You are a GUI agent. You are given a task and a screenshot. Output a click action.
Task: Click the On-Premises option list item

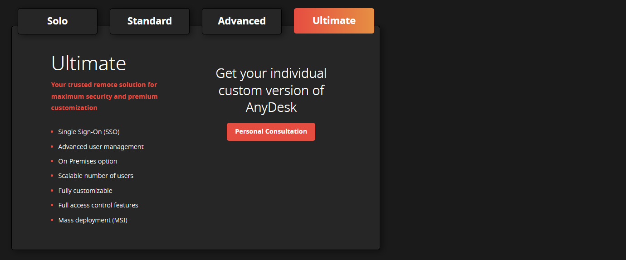click(88, 161)
